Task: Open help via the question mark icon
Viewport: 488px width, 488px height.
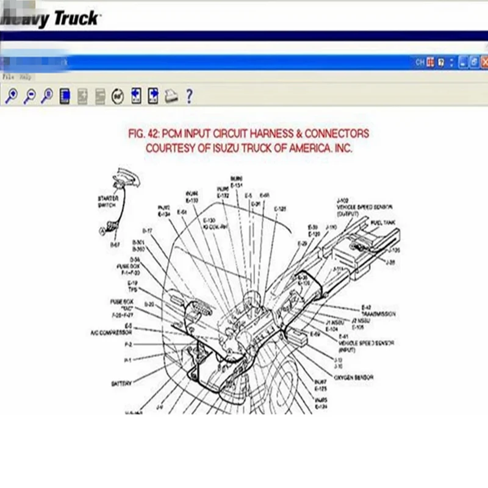Action: 189,96
